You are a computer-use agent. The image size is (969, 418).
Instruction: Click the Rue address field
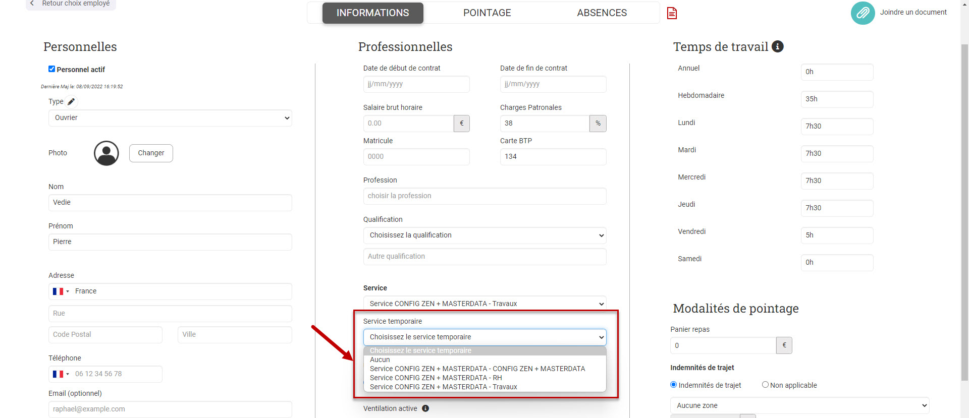point(170,314)
